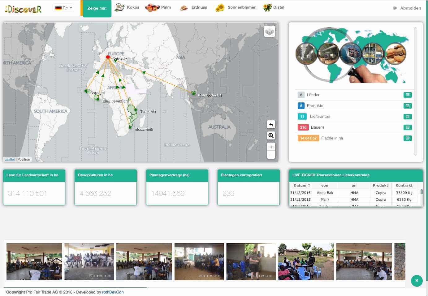Image resolution: width=428 pixels, height=296 pixels.
Task: Select the Distel product filter
Action: click(274, 7)
